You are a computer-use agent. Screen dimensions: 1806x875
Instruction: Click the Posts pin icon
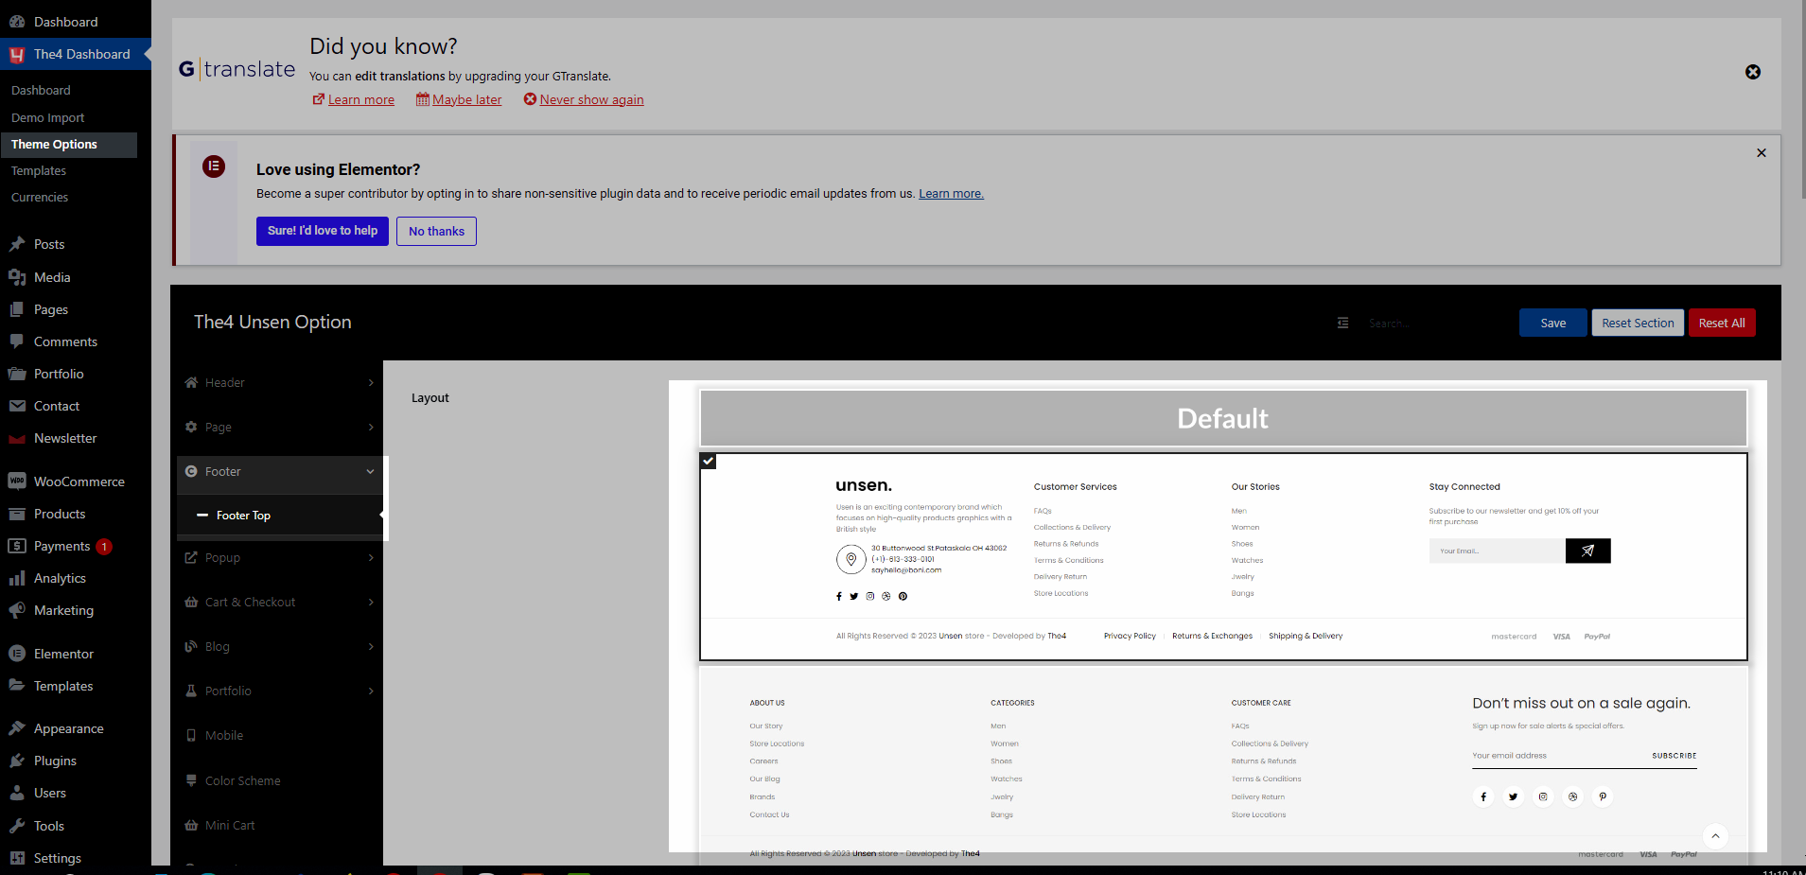(x=17, y=244)
